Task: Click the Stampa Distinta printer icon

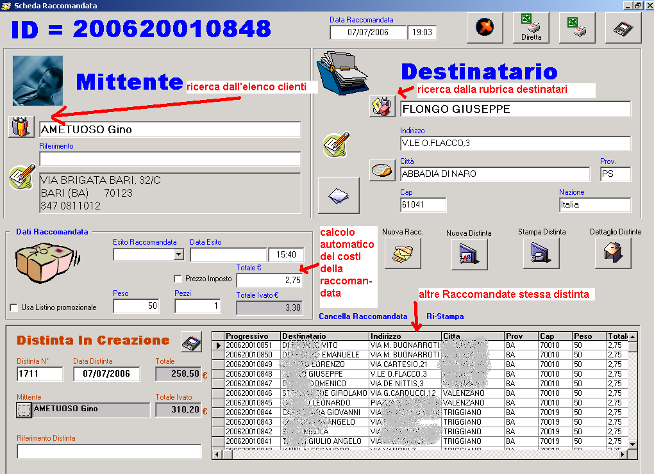Action: tap(541, 253)
